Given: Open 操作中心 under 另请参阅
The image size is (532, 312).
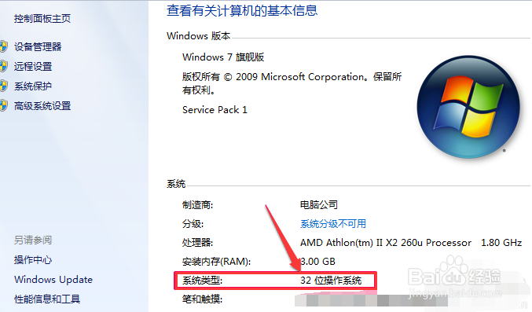Looking at the screenshot, I should (33, 259).
